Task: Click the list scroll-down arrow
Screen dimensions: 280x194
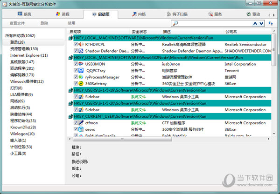Action: pos(274,134)
